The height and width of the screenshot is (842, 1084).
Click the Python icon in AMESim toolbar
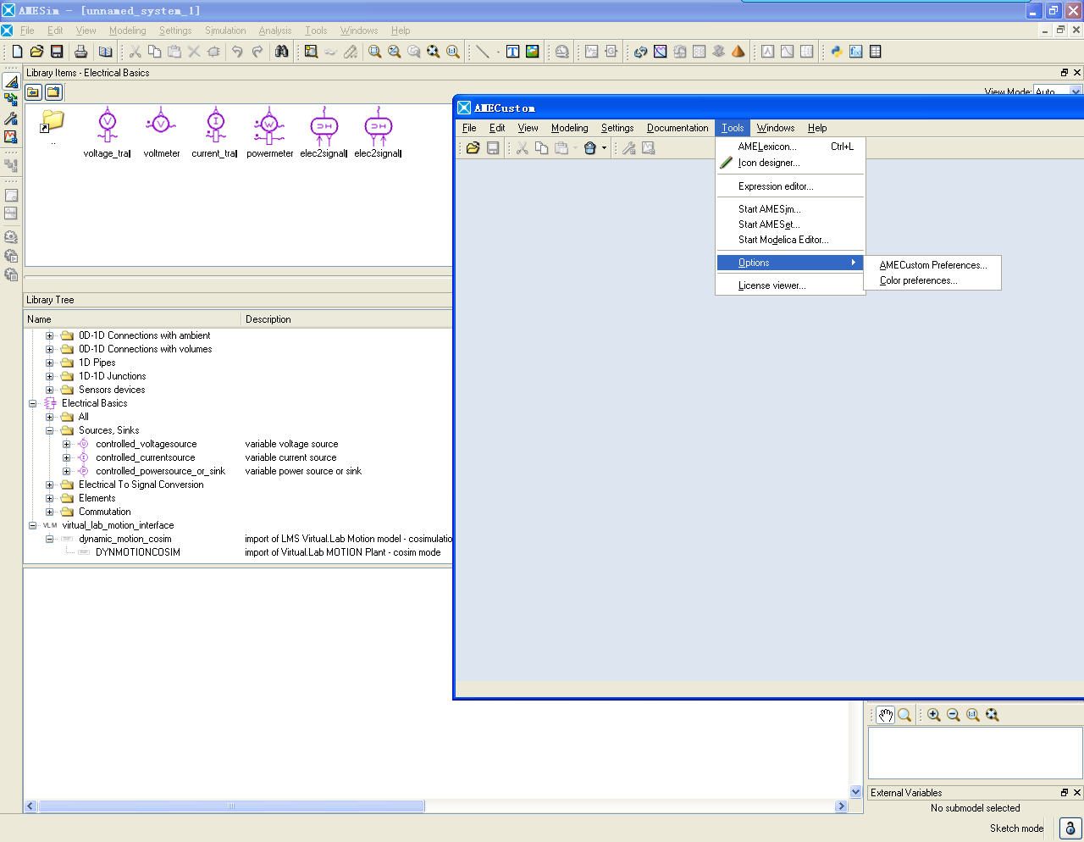pos(836,52)
